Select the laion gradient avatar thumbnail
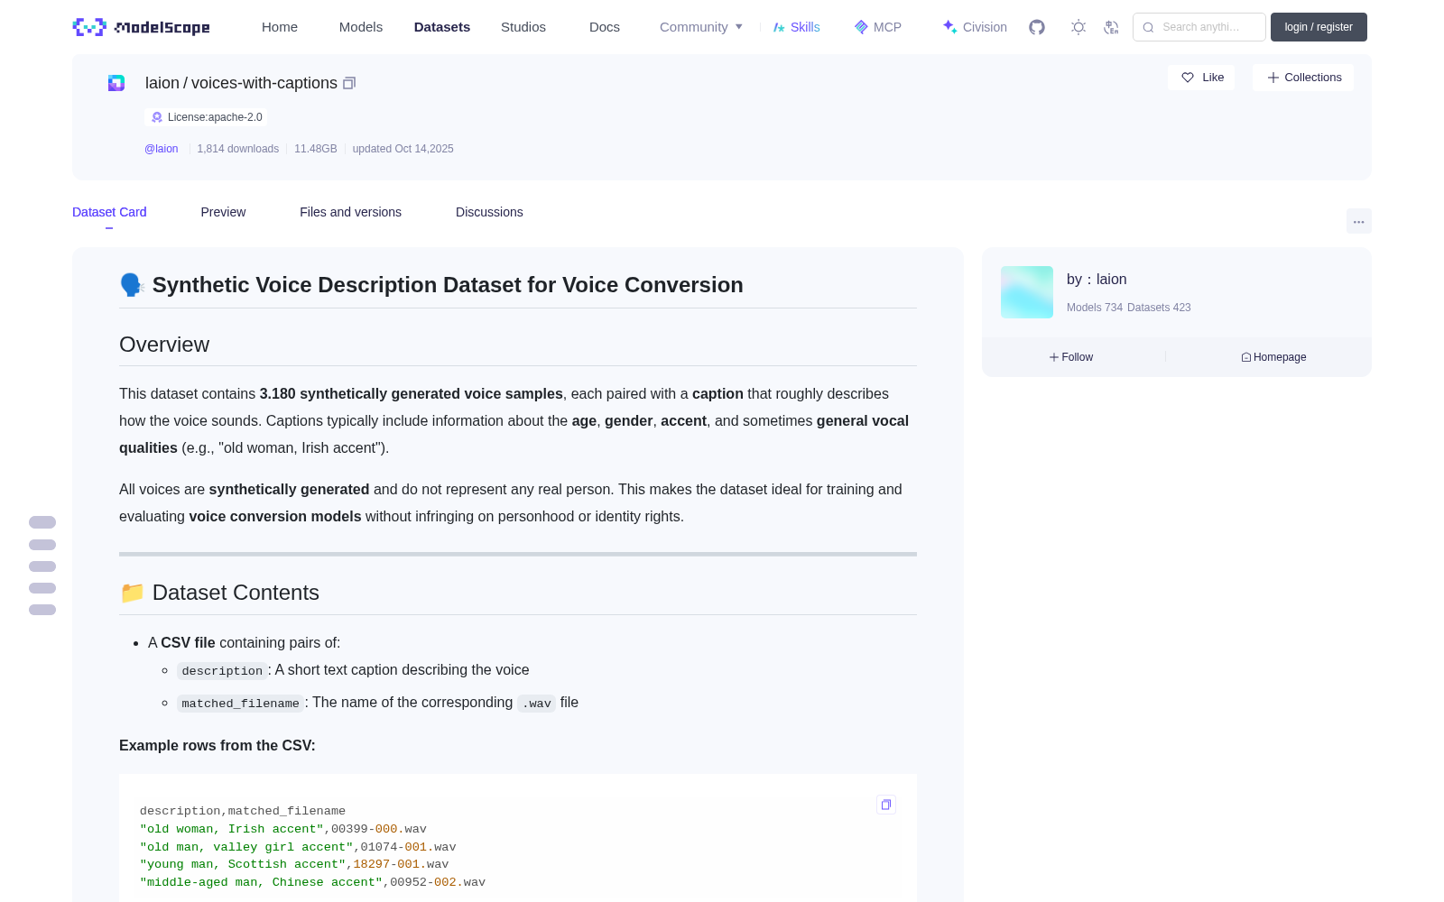The image size is (1444, 902). [x=1027, y=292]
